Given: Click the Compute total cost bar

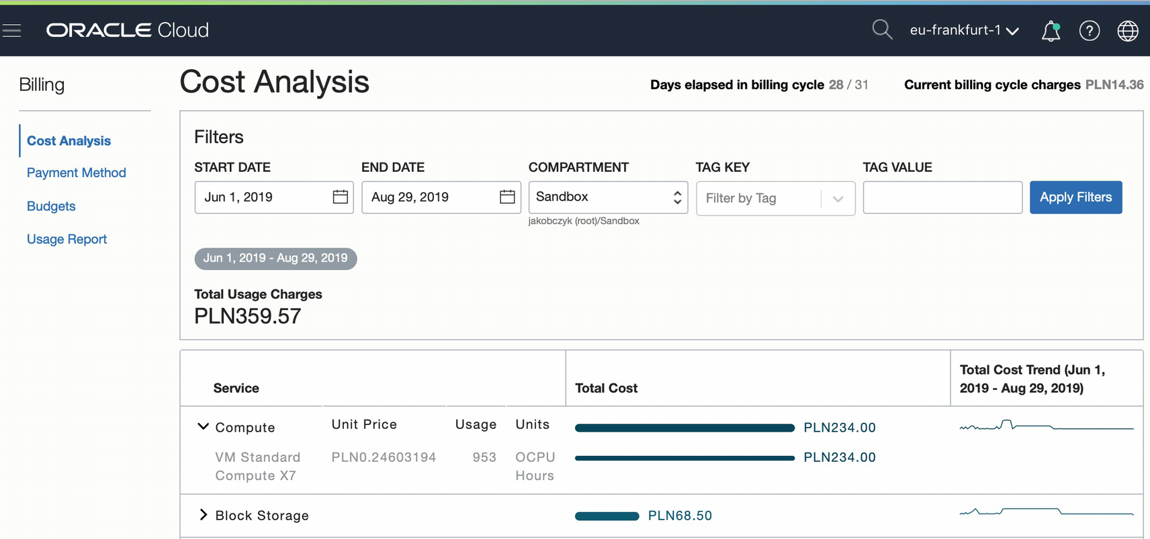Looking at the screenshot, I should 684,428.
